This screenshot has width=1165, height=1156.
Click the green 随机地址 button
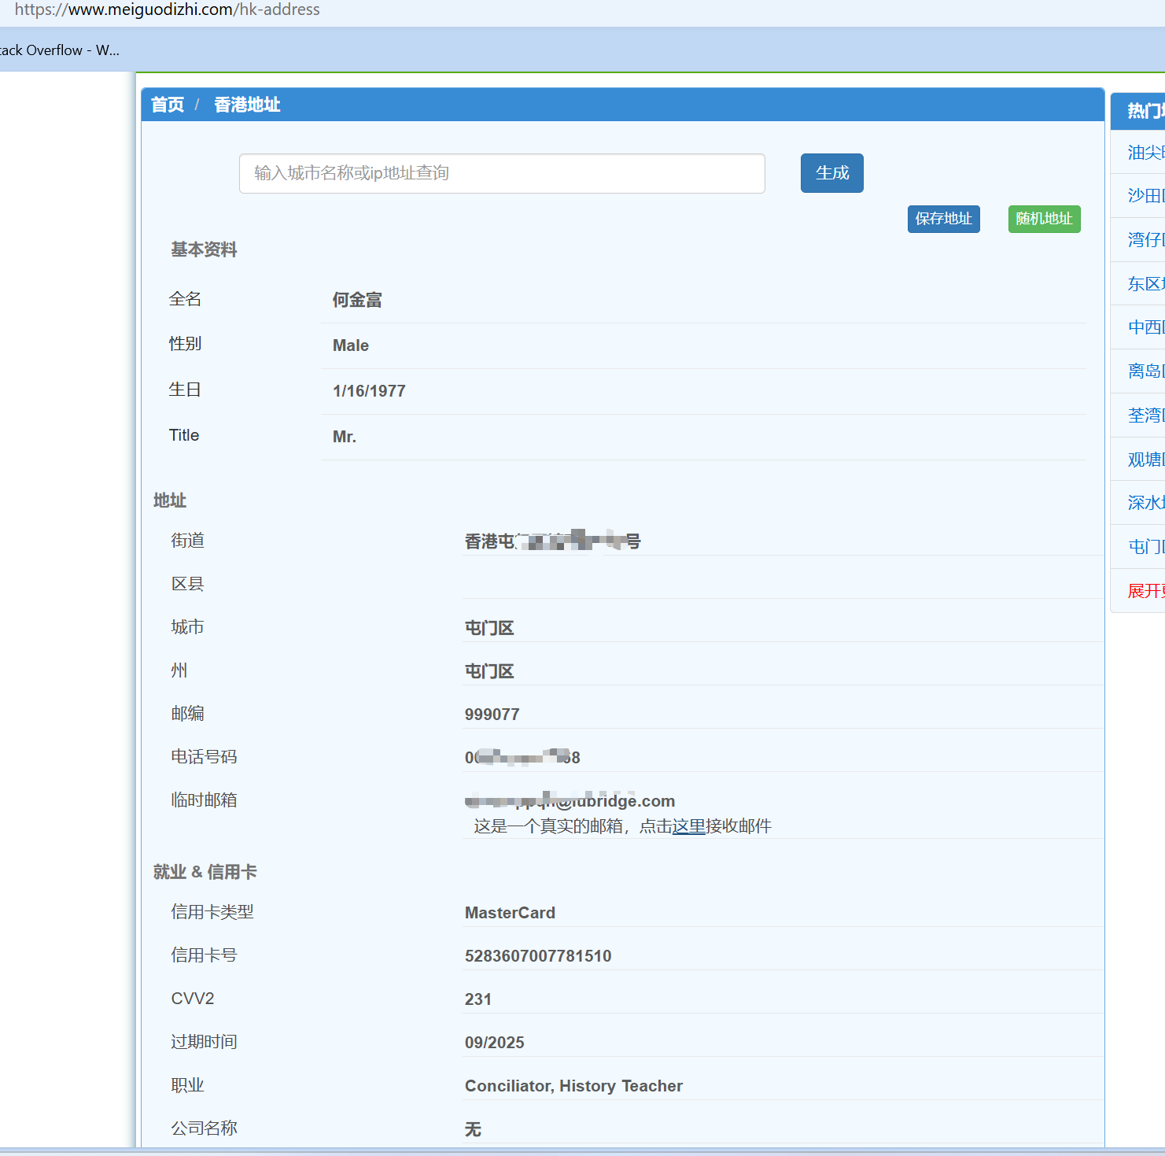click(1044, 219)
